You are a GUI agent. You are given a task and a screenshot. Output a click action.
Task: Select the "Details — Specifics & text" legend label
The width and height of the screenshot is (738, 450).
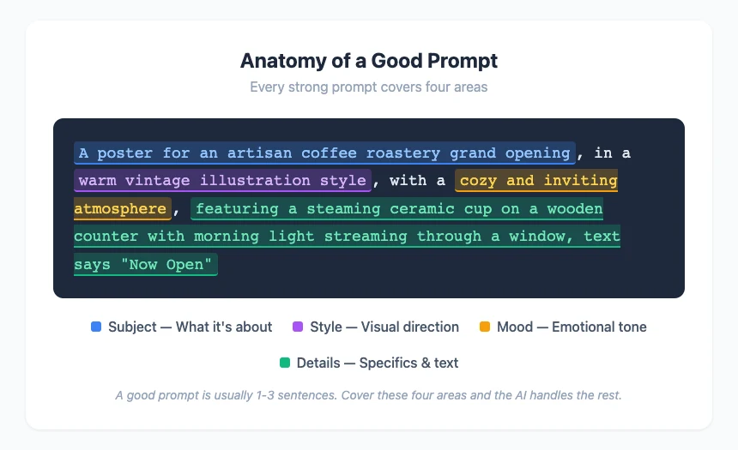point(378,363)
